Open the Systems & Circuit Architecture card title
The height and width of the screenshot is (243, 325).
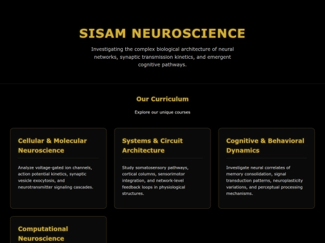coord(152,145)
